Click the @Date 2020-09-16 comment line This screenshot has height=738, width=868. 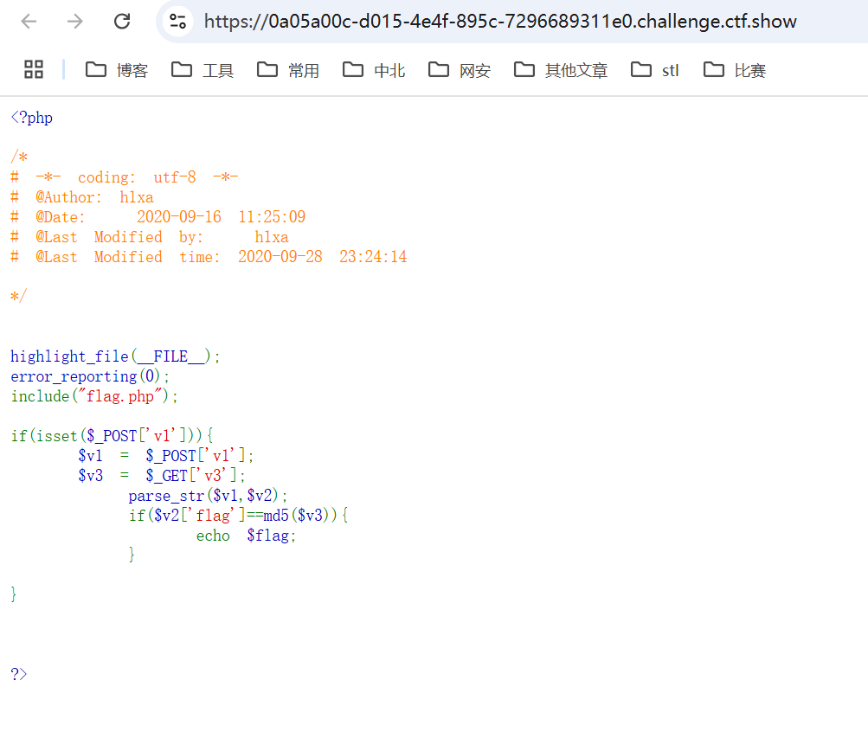pyautogui.click(x=158, y=217)
